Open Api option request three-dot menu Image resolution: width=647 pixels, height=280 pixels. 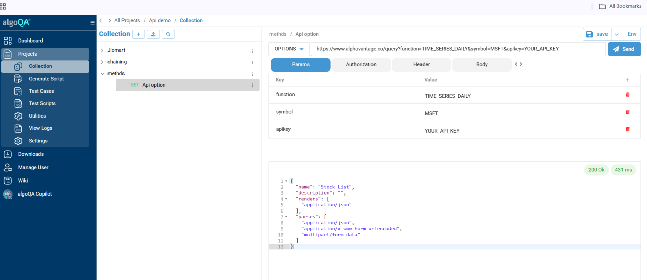252,85
